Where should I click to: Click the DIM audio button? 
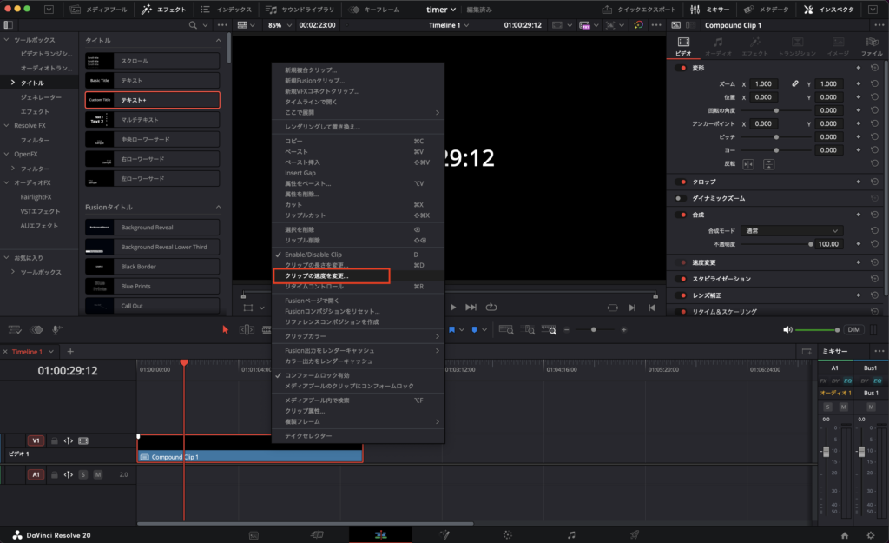[853, 329]
